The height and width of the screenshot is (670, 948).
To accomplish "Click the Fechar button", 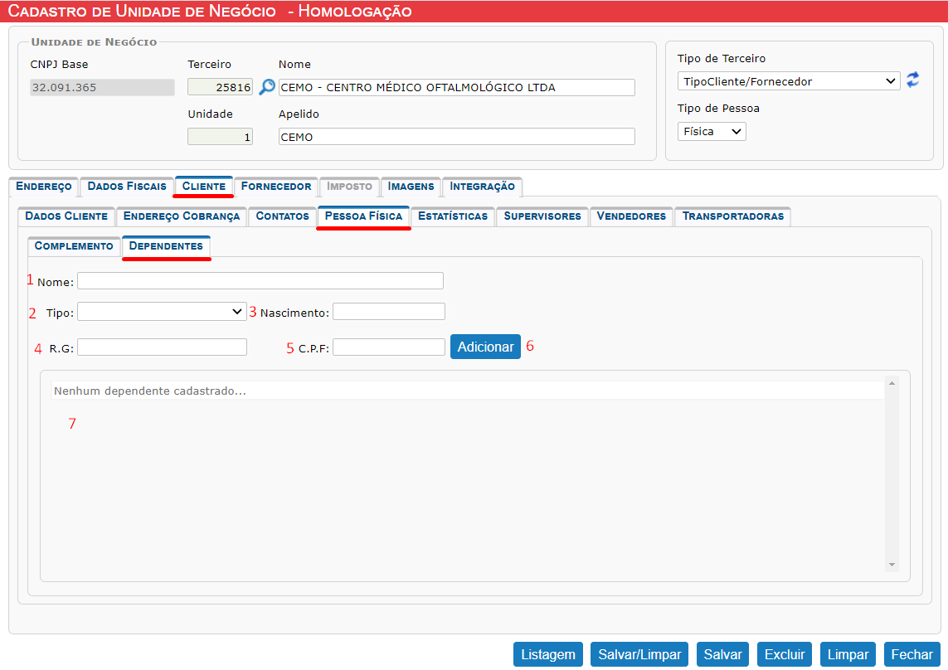I will (x=912, y=654).
